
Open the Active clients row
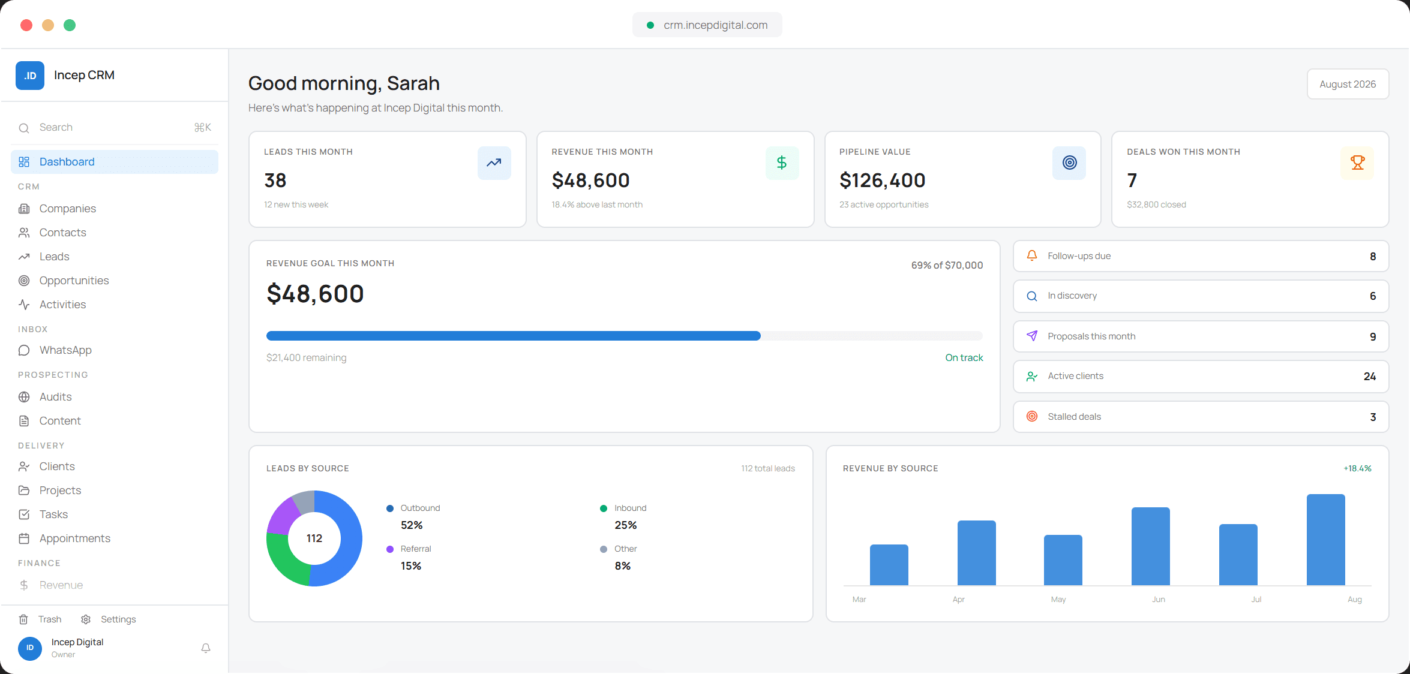[1201, 377]
